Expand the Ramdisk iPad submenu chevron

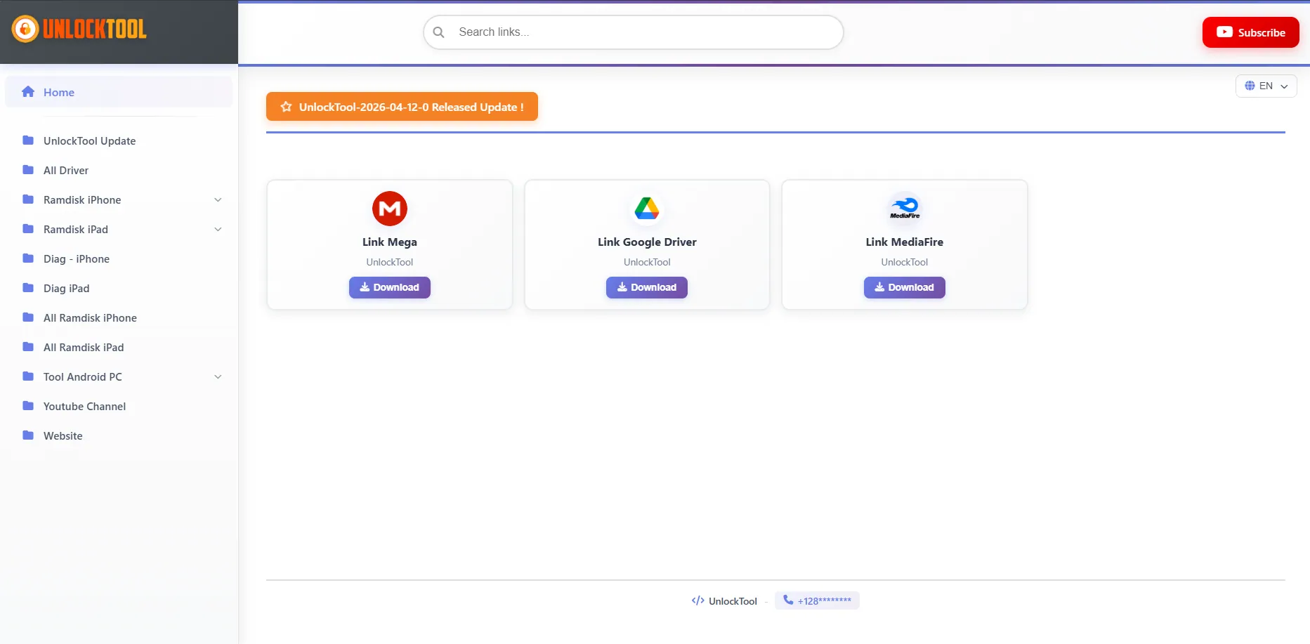218,230
